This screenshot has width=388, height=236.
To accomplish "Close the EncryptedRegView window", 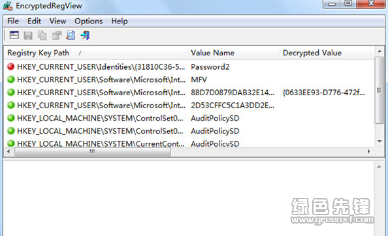I will point(370,4).
